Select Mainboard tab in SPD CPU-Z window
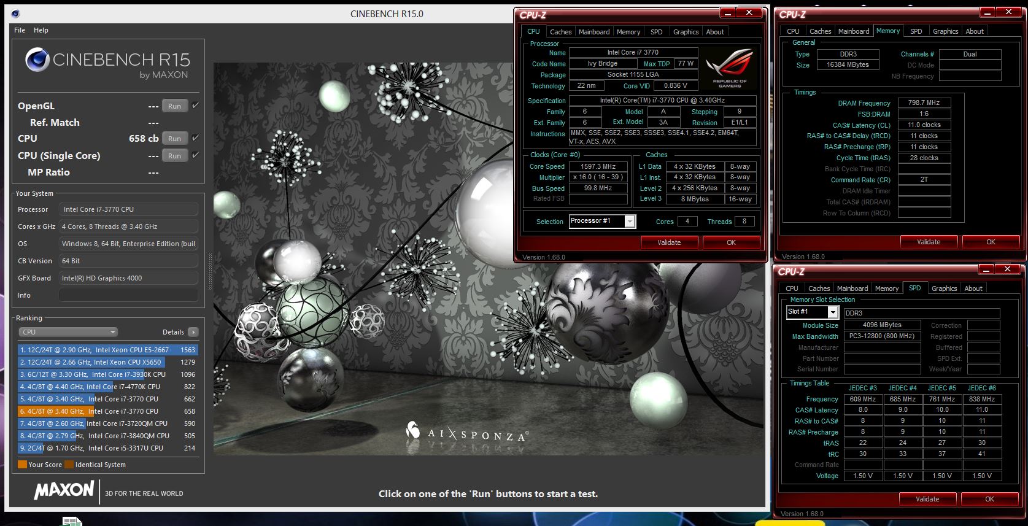Screen dimensions: 1028x526 852,288
